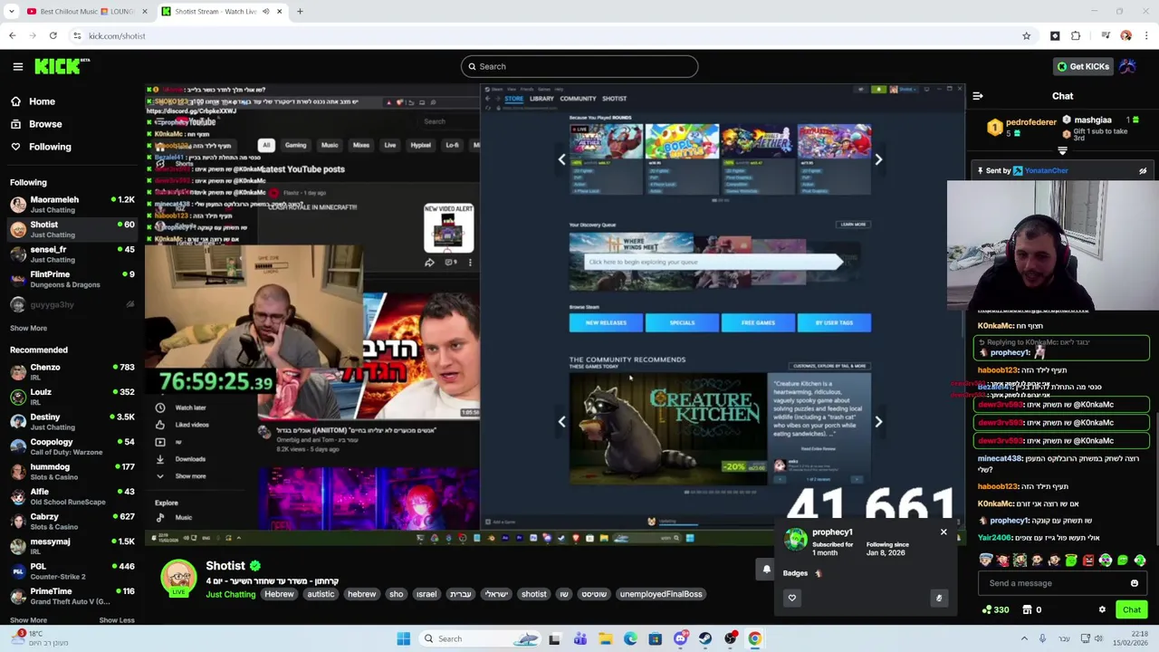Open recommended channel Loulz

71,397
